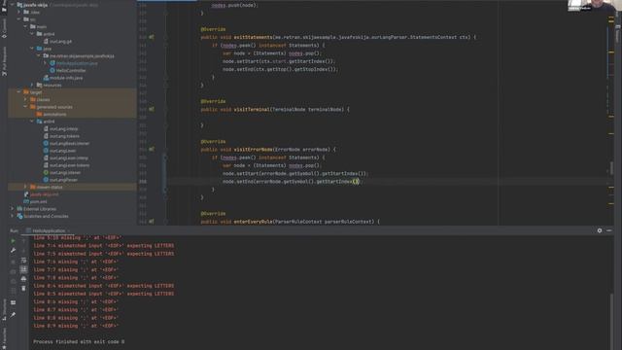
Task: Open the right-side tool window tab
Action: tap(618, 34)
